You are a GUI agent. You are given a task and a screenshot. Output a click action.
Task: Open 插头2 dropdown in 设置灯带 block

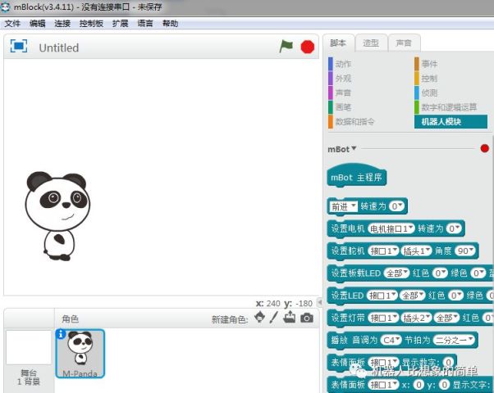tap(416, 318)
